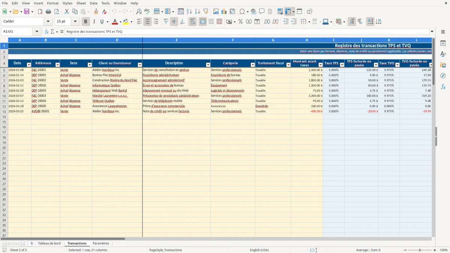
Task: Toggle Freeze Rows and Columns
Action: (288, 12)
